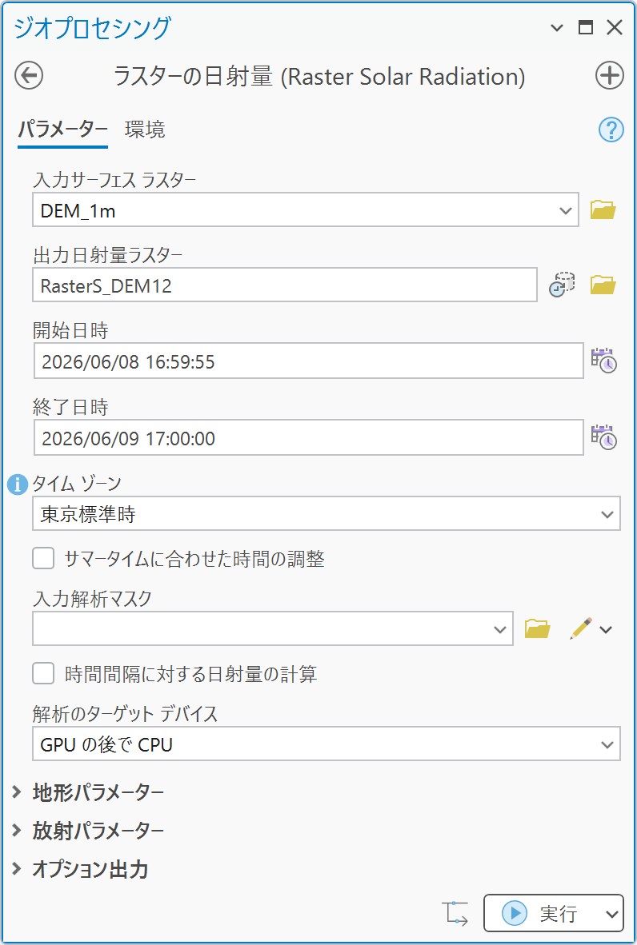Go back with the left arrow icon
The width and height of the screenshot is (637, 945).
(x=29, y=77)
